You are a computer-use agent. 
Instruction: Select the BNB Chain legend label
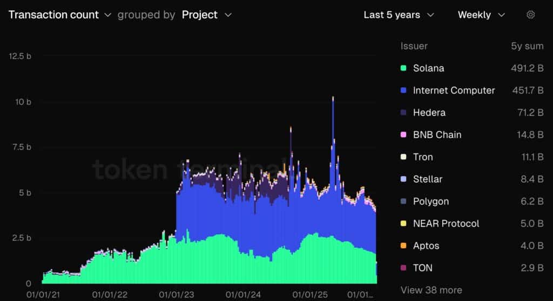tap(437, 135)
